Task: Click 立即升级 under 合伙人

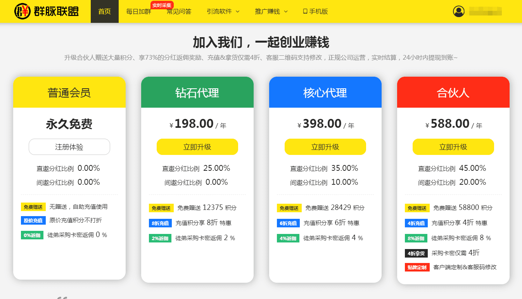Action: (x=453, y=147)
